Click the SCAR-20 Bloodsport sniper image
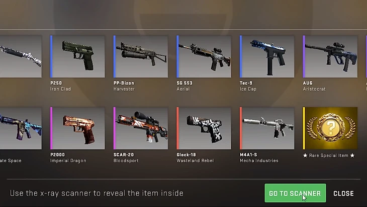 pyautogui.click(x=141, y=128)
